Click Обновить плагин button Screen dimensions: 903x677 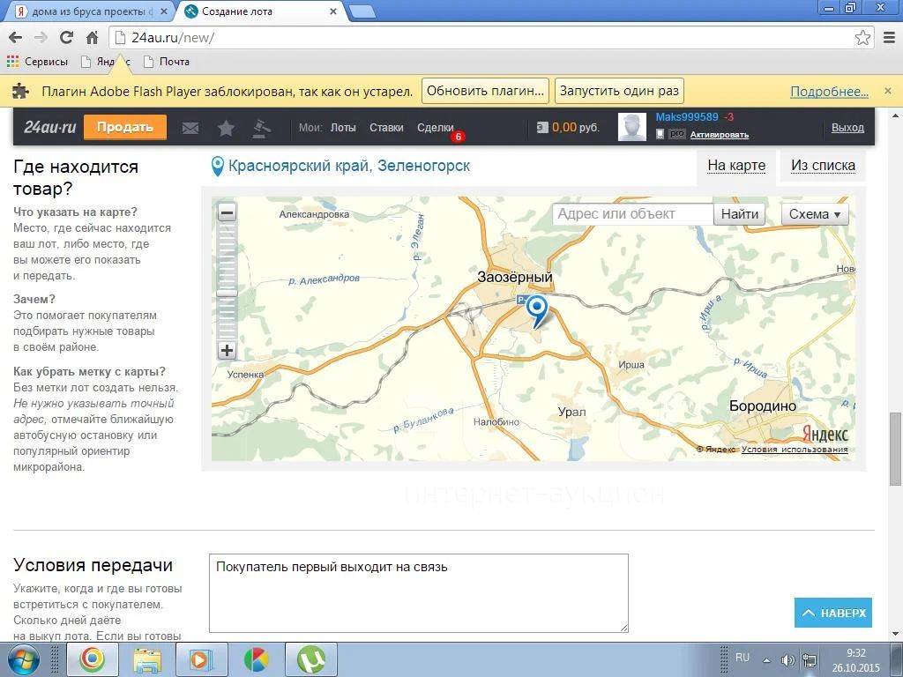[485, 91]
